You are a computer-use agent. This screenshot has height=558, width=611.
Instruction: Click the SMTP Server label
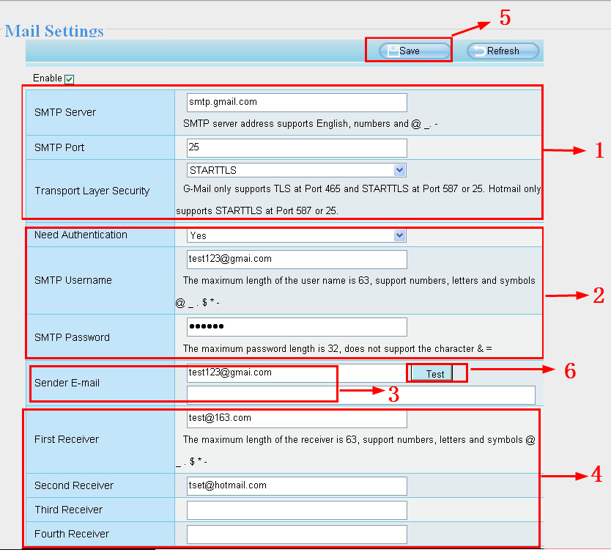[x=65, y=112]
